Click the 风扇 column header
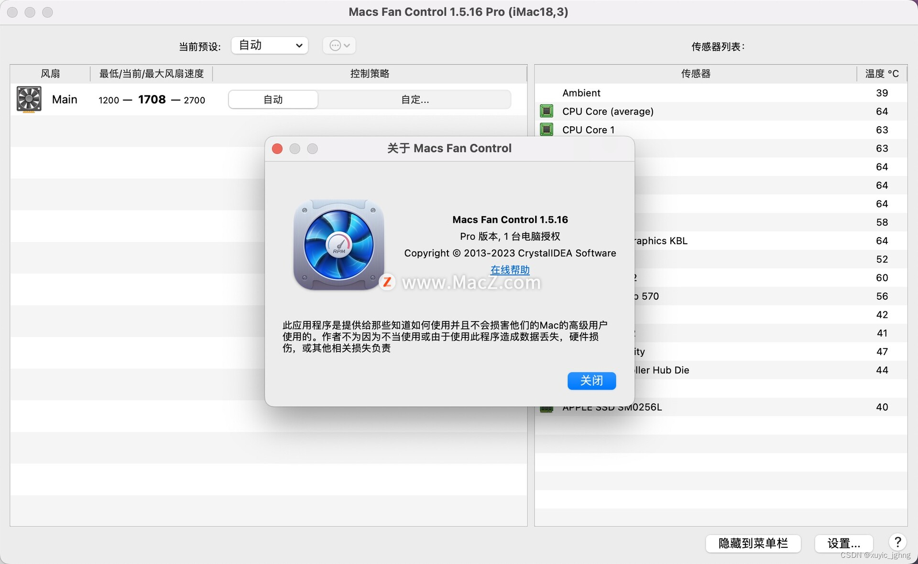This screenshot has width=918, height=564. (x=50, y=74)
